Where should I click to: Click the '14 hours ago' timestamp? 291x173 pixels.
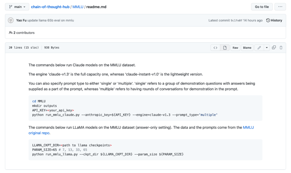click(x=253, y=20)
